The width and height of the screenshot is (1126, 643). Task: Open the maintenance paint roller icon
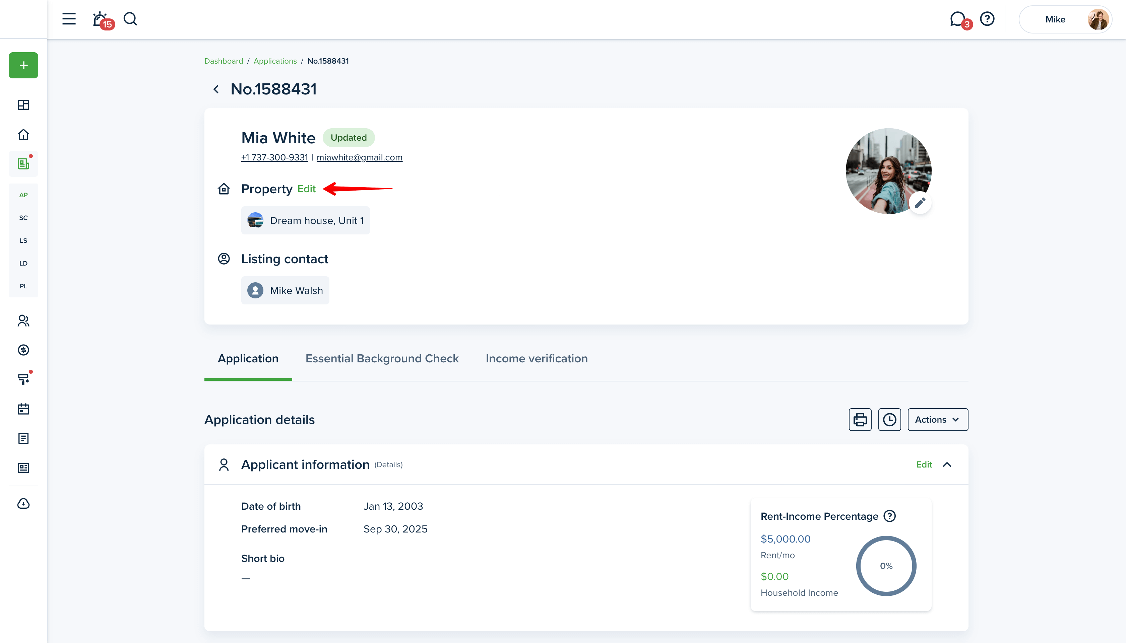pos(23,379)
